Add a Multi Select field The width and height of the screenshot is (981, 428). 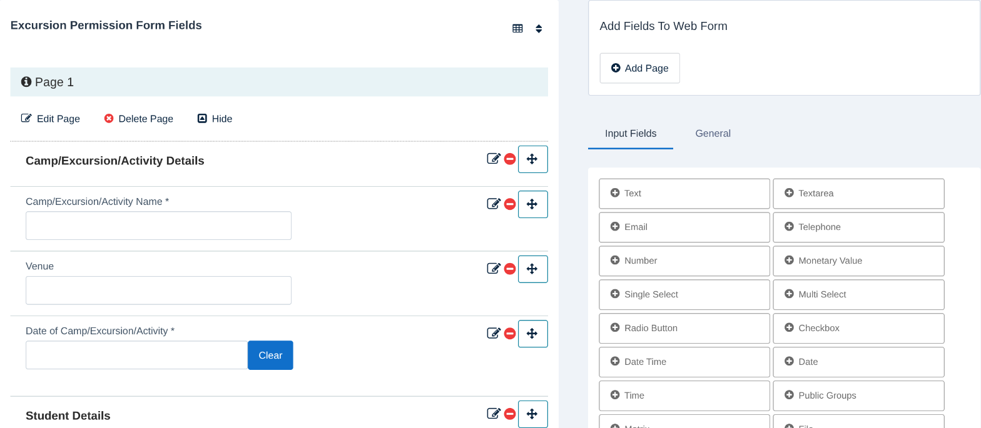858,295
